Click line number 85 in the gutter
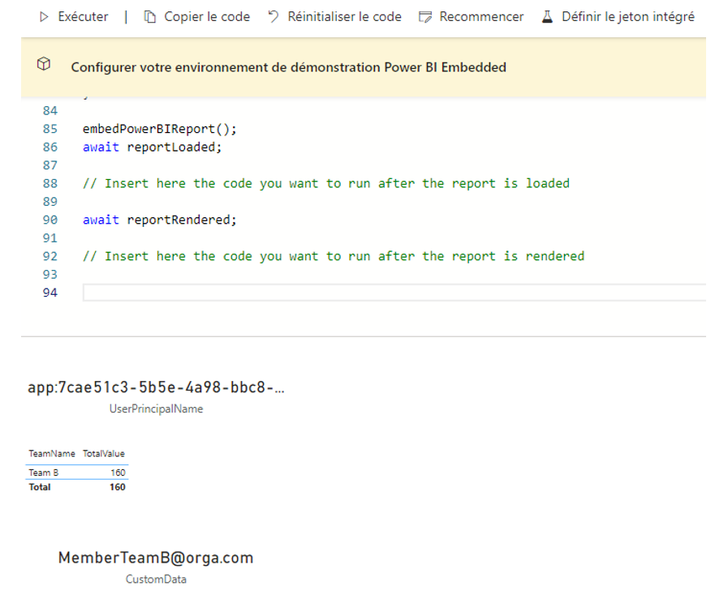728x603 pixels. click(50, 129)
